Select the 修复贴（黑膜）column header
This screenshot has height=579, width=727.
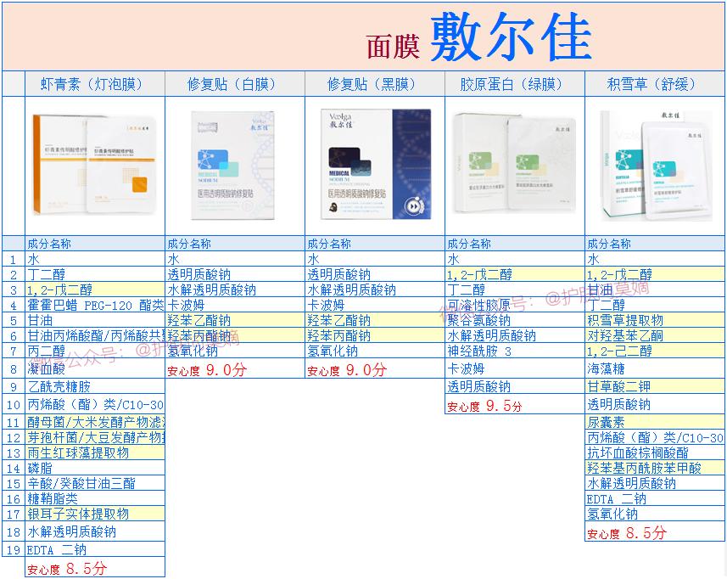(x=375, y=84)
